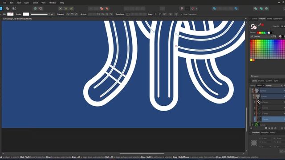Open the Help menu
This screenshot has height=160, width=285.
point(62,3)
